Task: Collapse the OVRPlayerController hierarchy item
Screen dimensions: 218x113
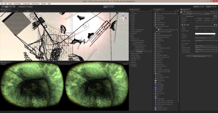Action: (x=130, y=41)
